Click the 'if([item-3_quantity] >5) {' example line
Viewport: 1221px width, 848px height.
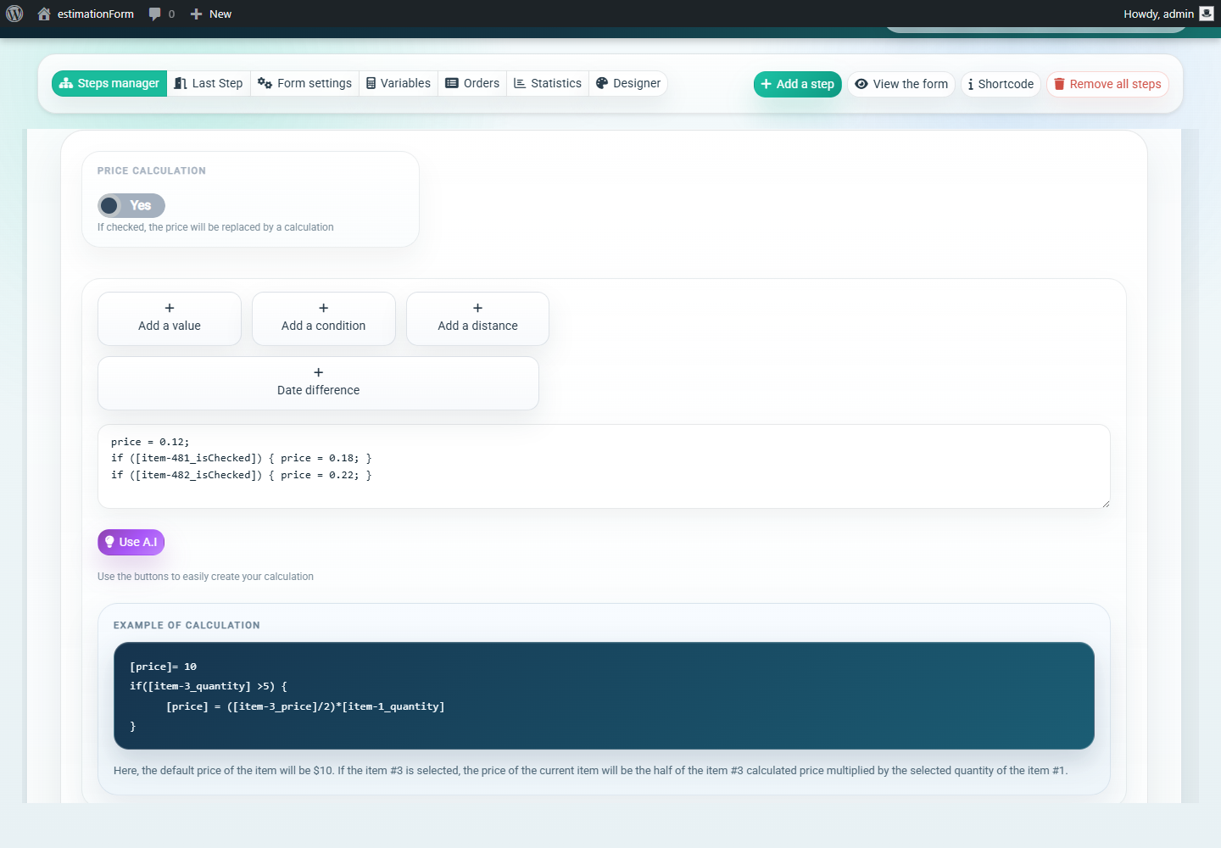point(208,686)
